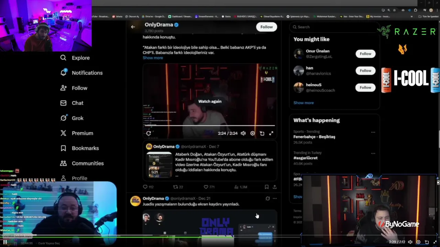
Task: Open the StreamElements bookmark
Action: [206, 16]
